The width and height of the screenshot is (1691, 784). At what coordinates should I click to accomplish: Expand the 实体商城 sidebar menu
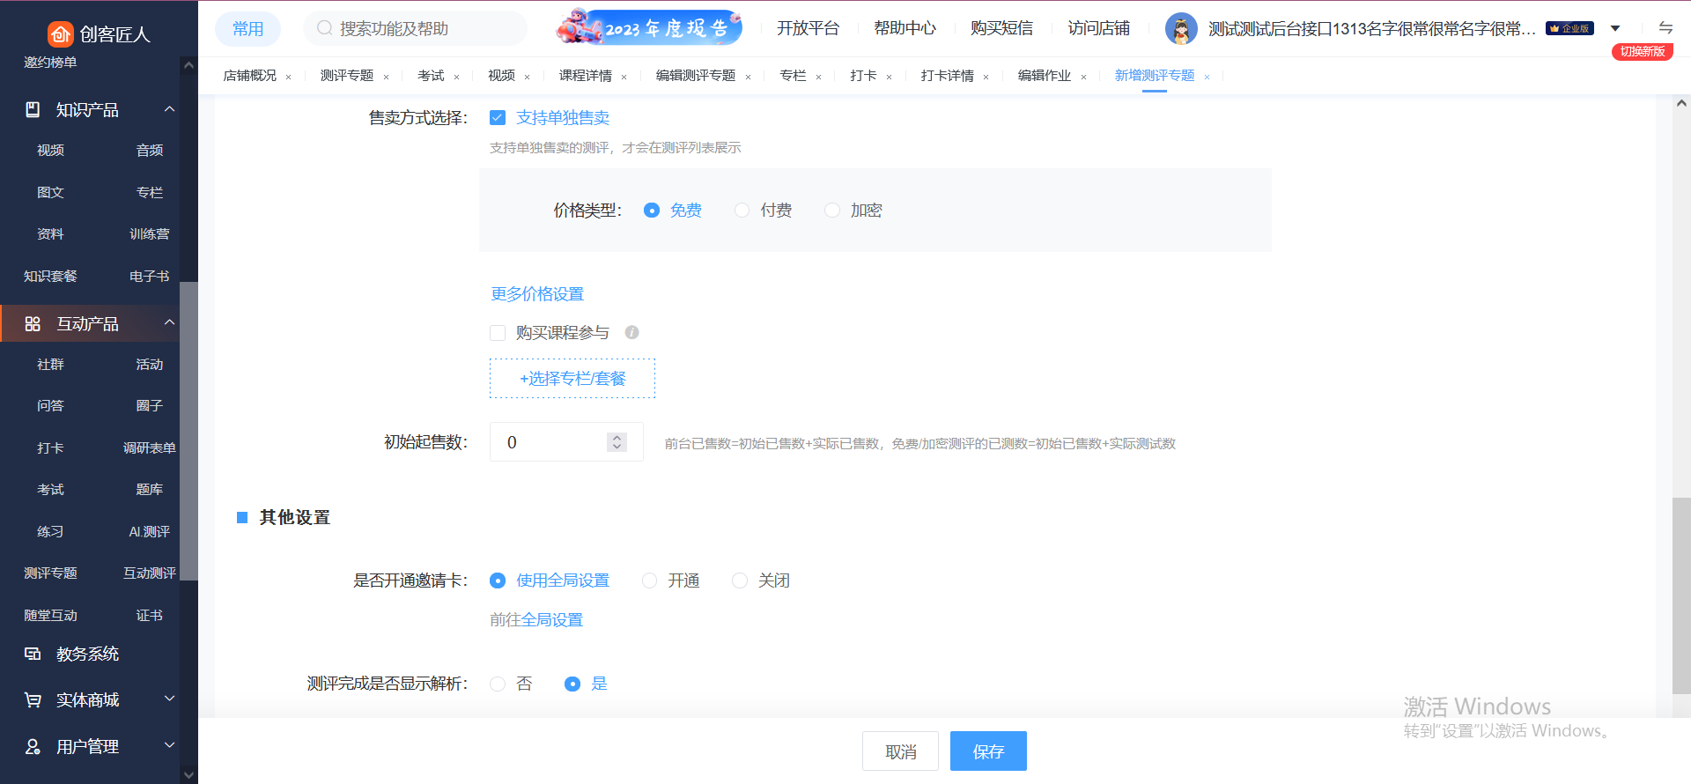click(x=169, y=699)
